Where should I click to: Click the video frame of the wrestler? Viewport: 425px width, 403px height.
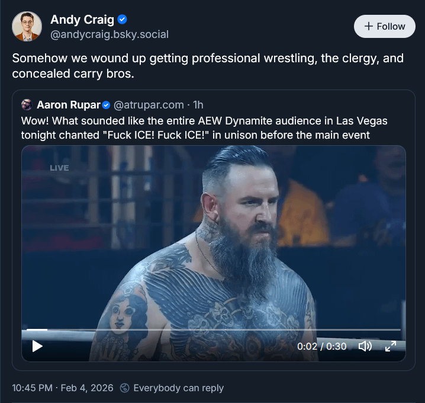(214, 236)
